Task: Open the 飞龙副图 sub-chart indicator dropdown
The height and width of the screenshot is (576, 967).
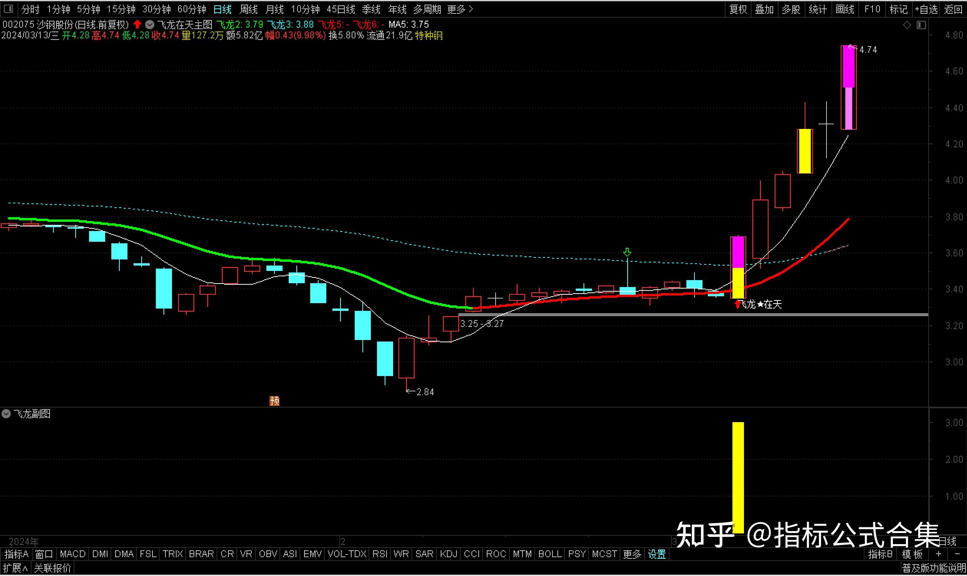Action: 6,414
